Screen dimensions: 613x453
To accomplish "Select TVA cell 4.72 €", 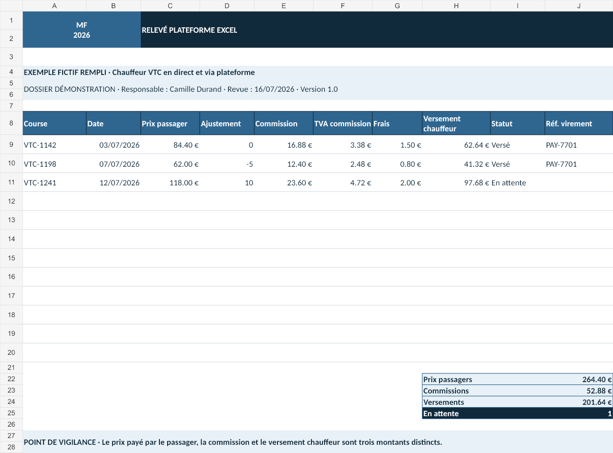I will [343, 183].
